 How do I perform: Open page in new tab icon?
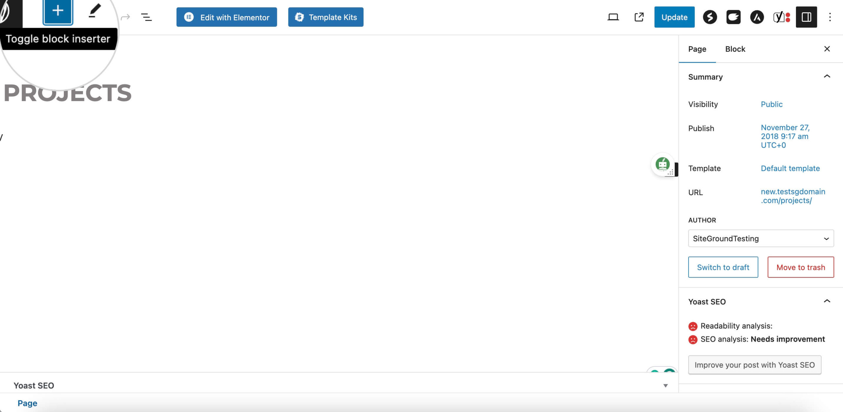click(639, 17)
